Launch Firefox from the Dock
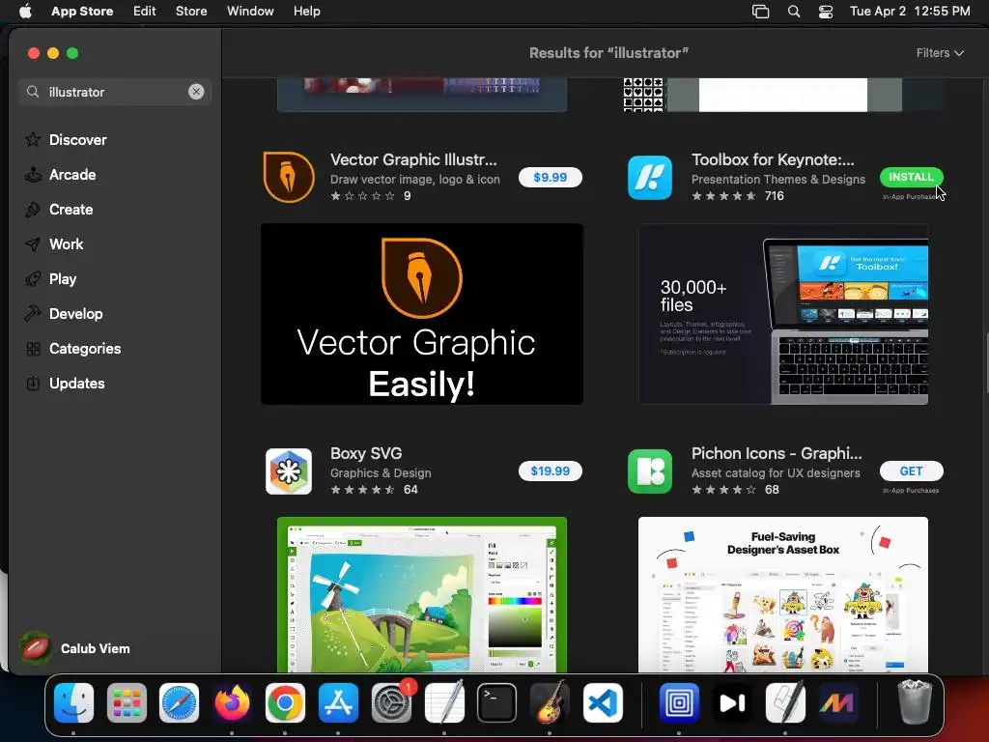Screen dimensions: 989x742 coord(232,702)
